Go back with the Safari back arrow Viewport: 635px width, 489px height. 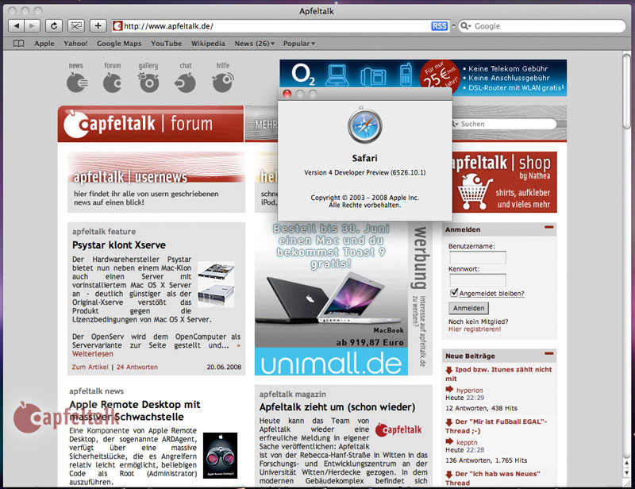[x=16, y=26]
